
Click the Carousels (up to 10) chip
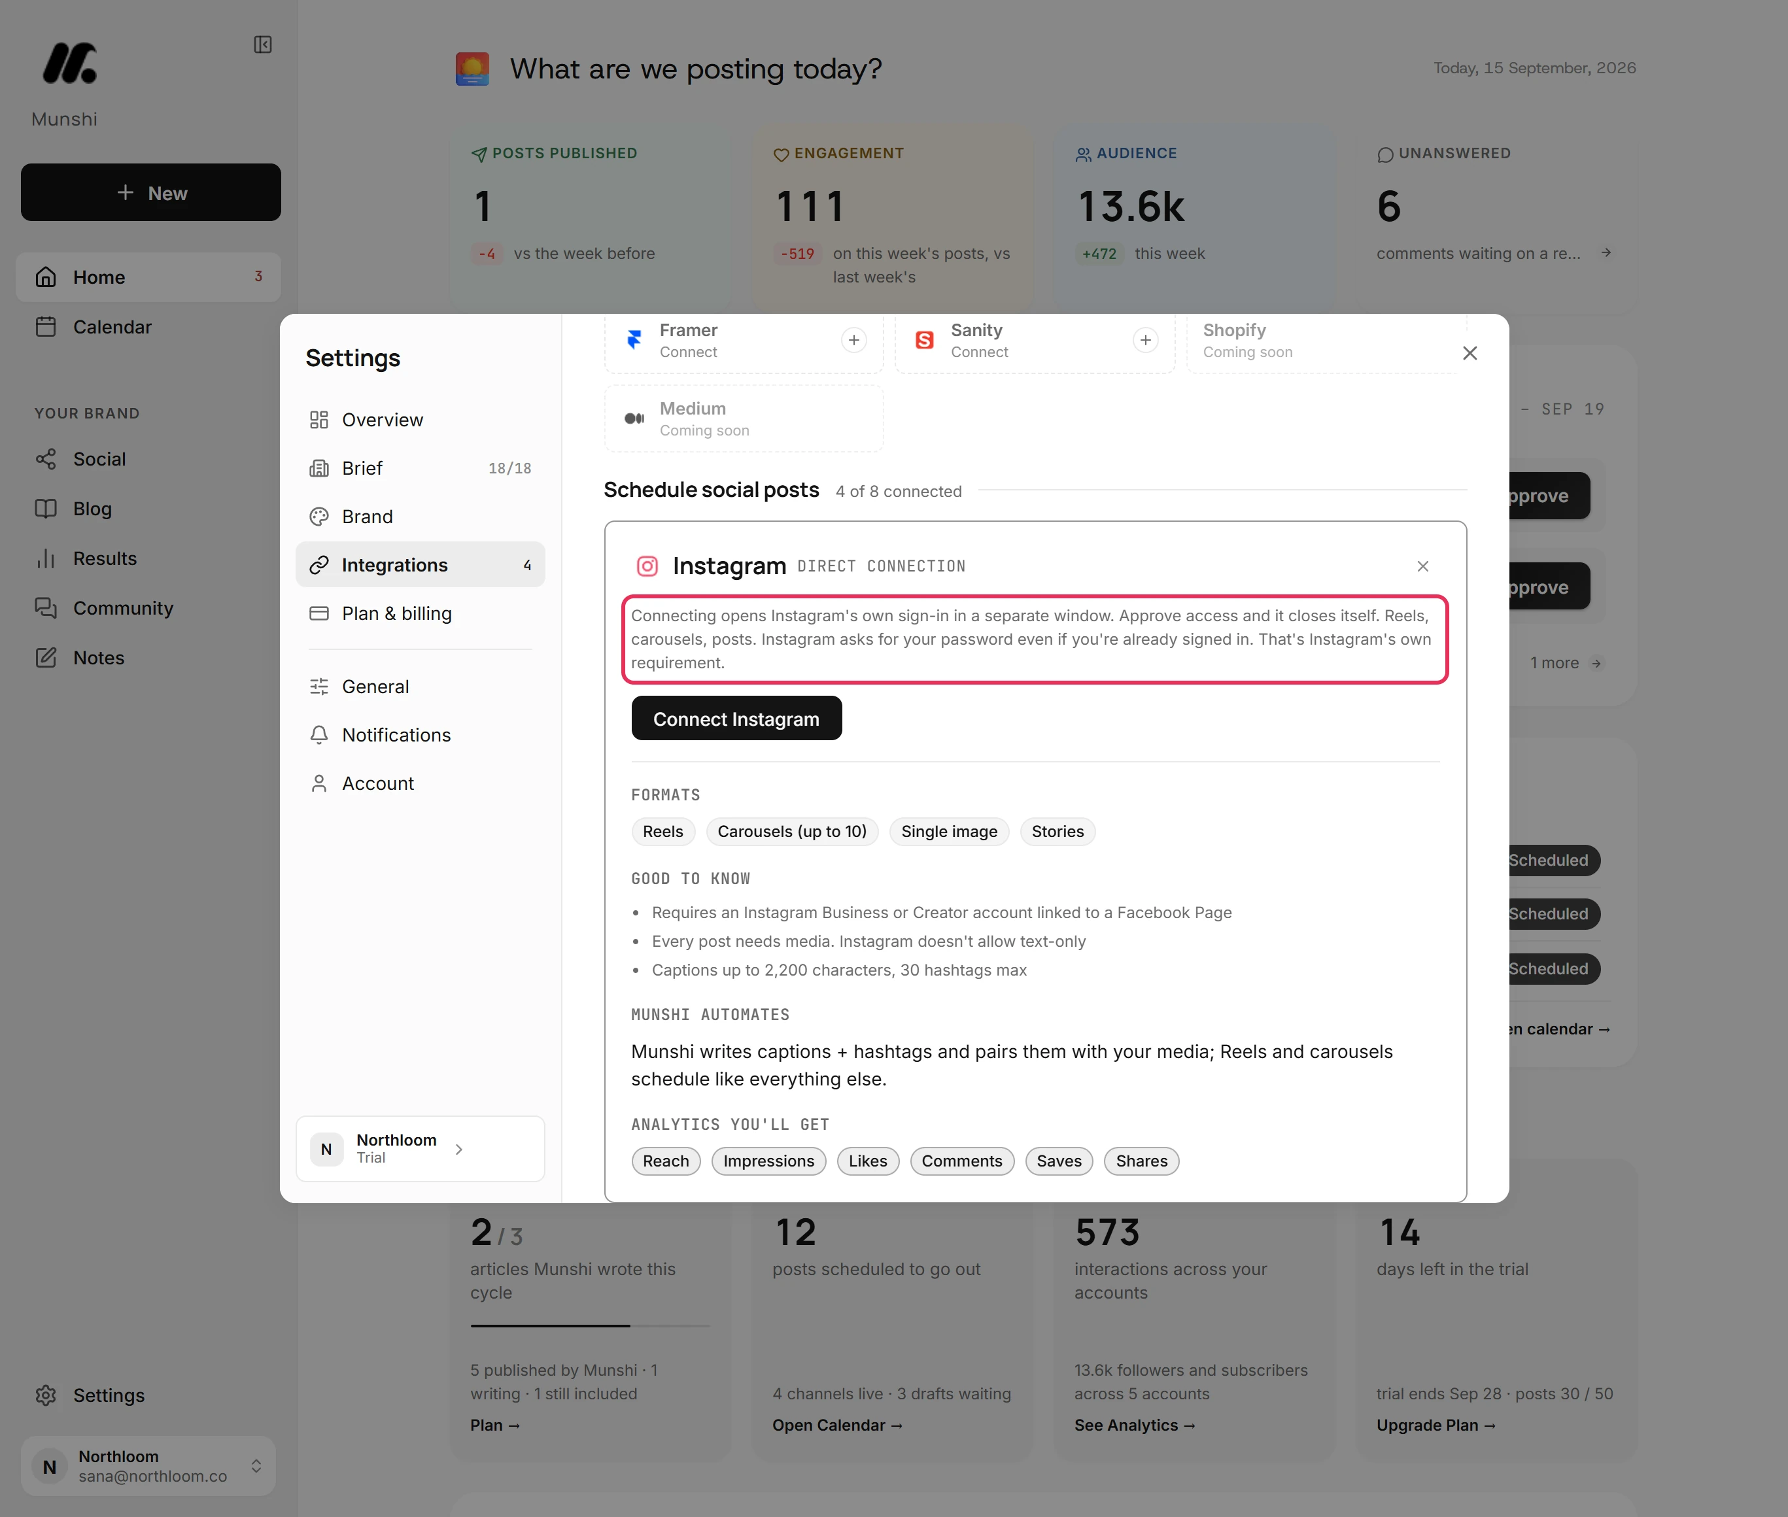(792, 832)
